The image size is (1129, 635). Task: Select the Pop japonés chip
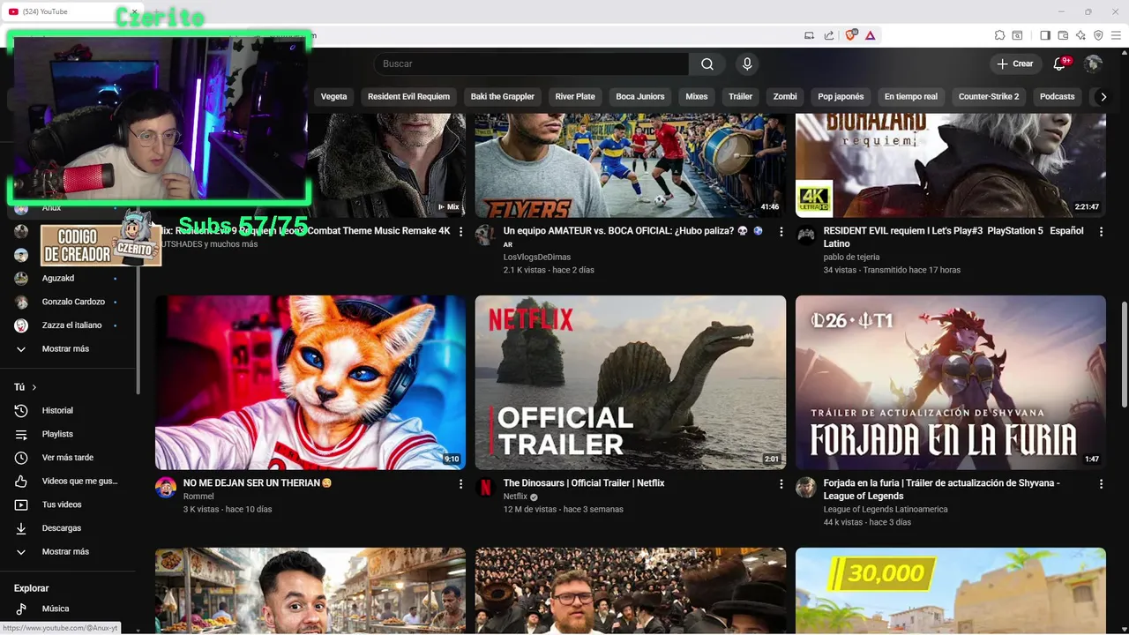pos(841,97)
